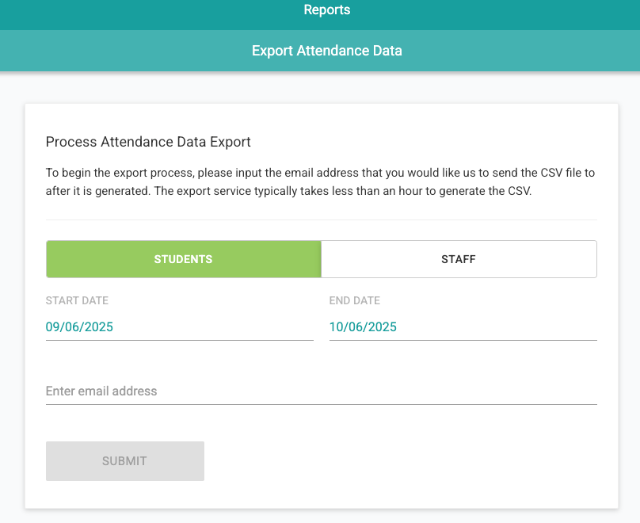Image resolution: width=640 pixels, height=523 pixels.
Task: Click the END DATE label
Action: (x=354, y=301)
